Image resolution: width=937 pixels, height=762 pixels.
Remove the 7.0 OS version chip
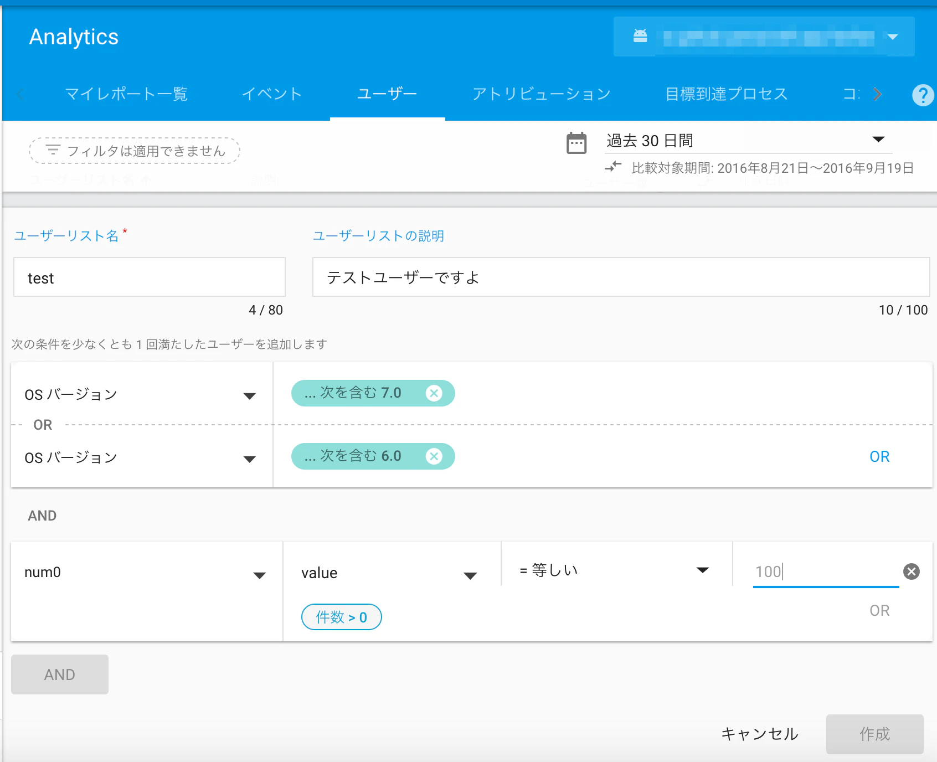[x=434, y=393]
